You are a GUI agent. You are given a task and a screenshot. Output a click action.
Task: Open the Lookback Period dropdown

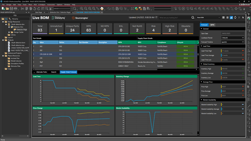click(x=233, y=38)
